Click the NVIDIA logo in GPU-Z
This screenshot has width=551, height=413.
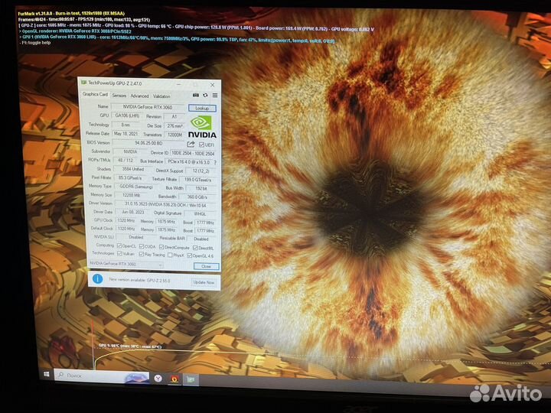(x=201, y=127)
